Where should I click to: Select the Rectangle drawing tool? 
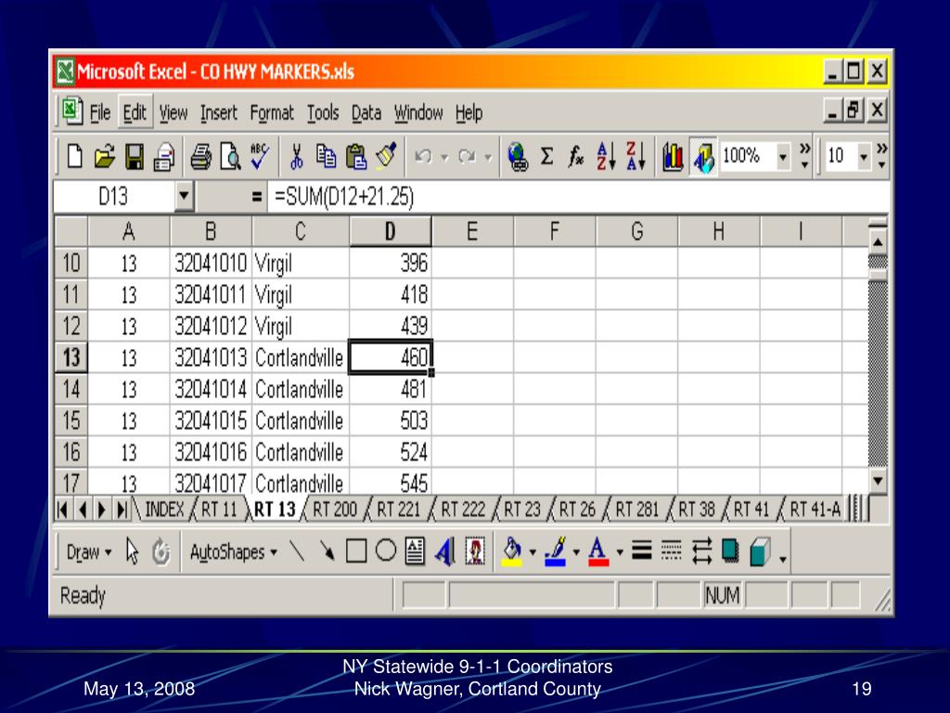[x=356, y=551]
